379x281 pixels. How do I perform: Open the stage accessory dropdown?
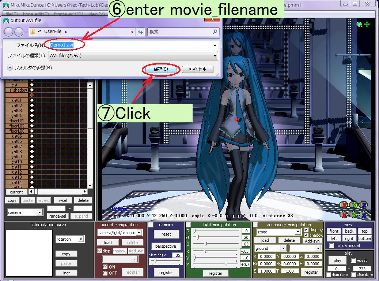point(298,232)
